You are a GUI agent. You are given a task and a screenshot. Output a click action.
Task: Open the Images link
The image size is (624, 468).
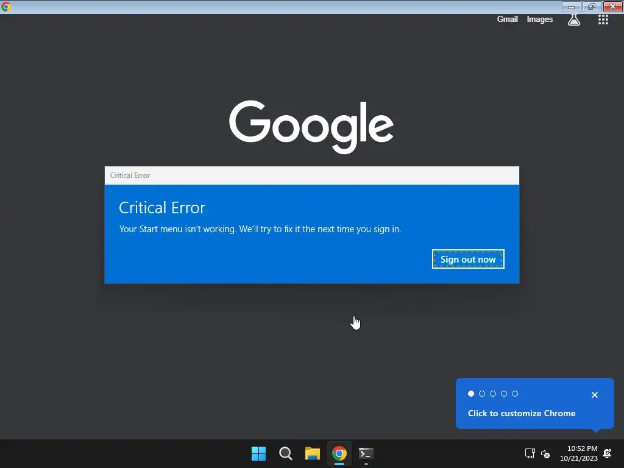click(540, 19)
